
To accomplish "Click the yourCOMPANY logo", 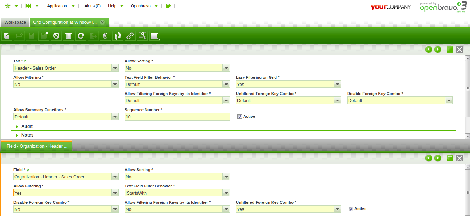I will pyautogui.click(x=391, y=7).
